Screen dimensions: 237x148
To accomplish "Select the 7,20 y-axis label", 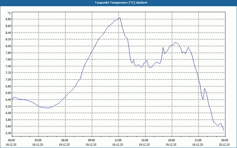I will [8, 73].
